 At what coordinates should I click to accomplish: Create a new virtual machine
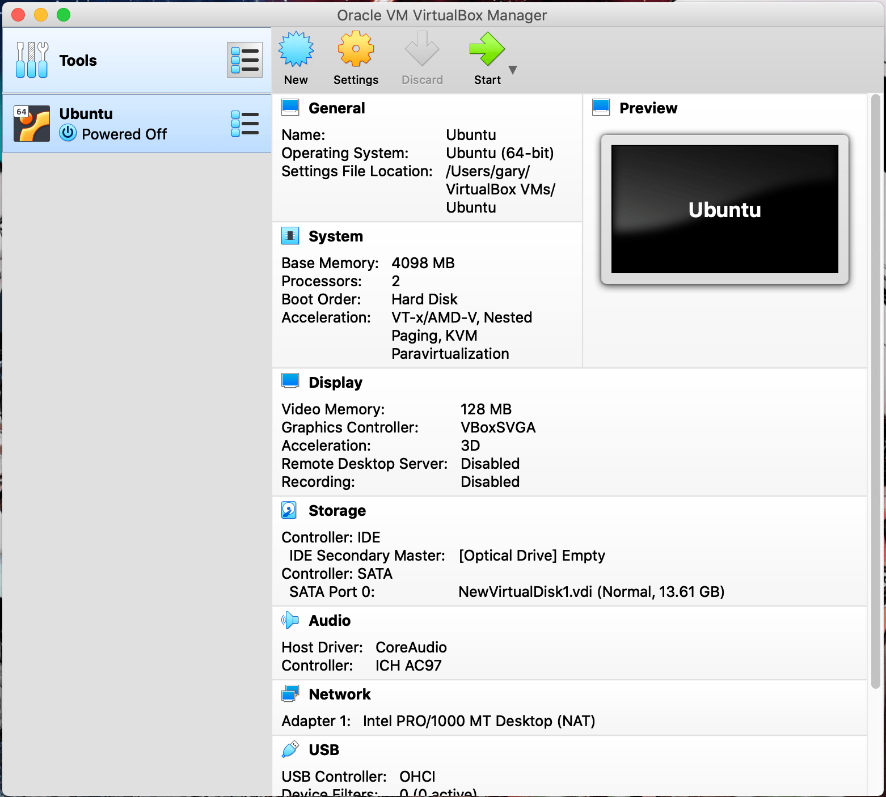pyautogui.click(x=296, y=57)
